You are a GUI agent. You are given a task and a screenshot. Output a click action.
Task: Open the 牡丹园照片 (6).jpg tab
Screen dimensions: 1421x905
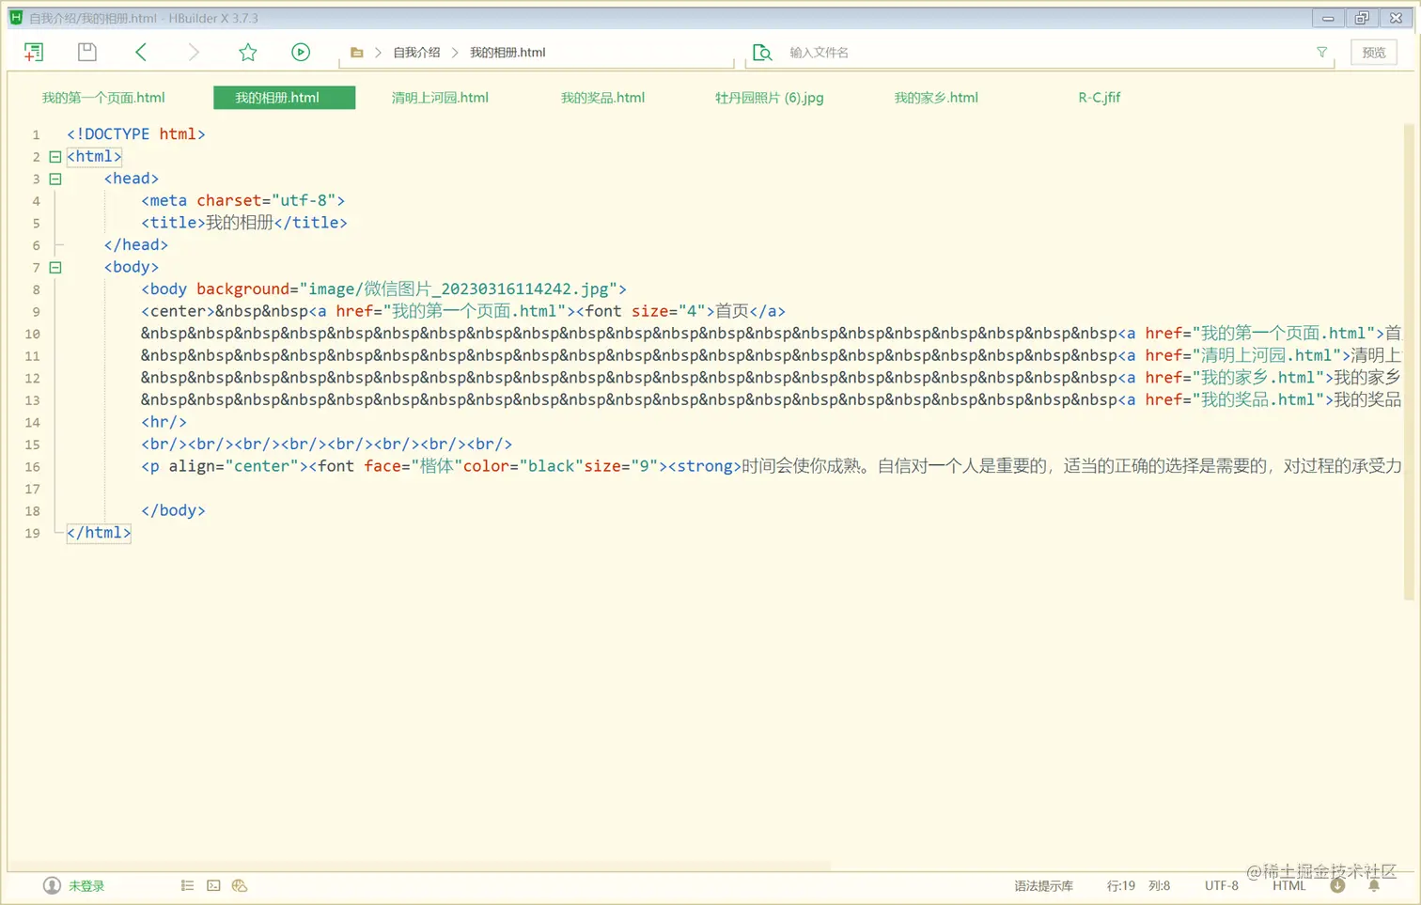[769, 98]
